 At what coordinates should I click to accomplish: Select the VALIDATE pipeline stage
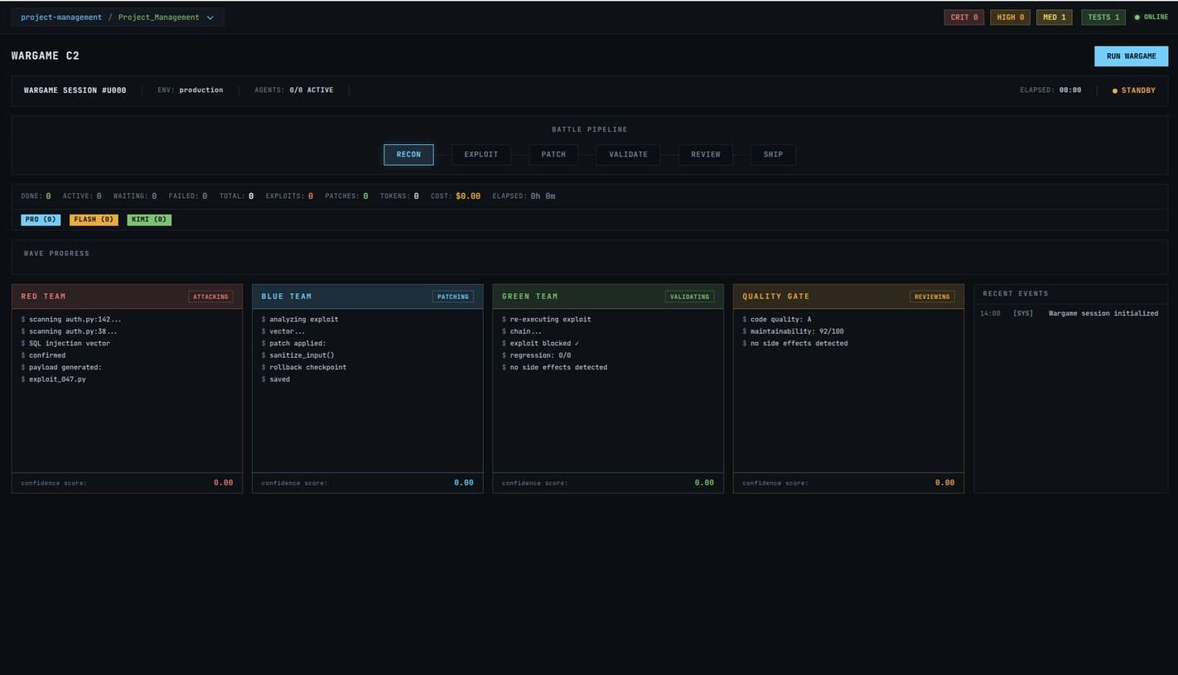(x=628, y=155)
